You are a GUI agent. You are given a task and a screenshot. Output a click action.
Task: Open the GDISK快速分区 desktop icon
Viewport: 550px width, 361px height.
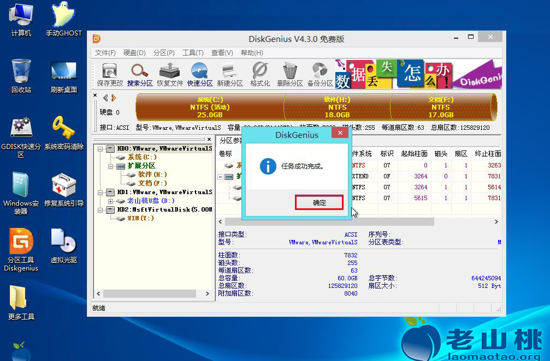[21, 137]
